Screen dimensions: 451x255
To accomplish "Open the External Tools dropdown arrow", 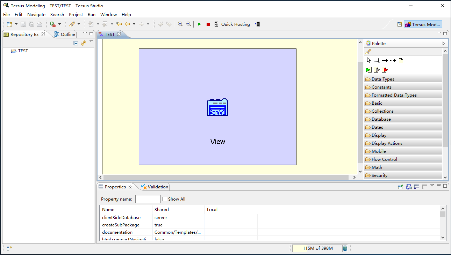I will [x=59, y=24].
